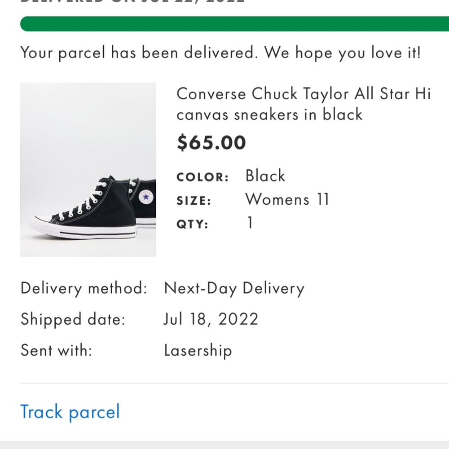Click the COLOR label
This screenshot has height=449, width=449.
coord(202,177)
